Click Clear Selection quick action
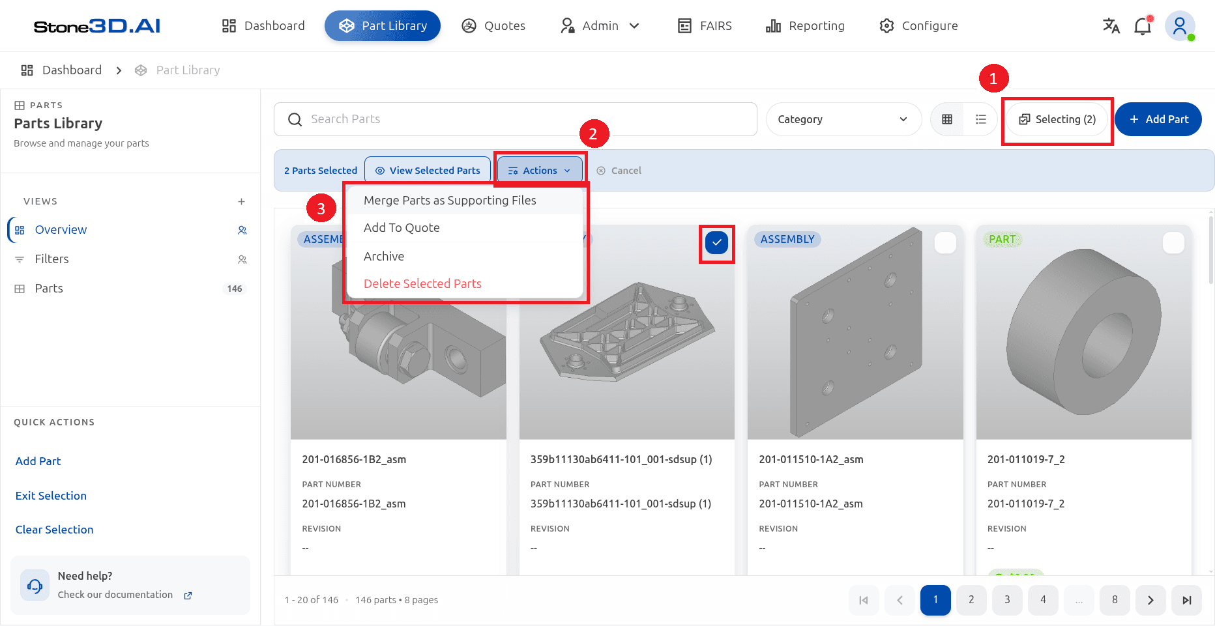Screen dimensions: 1215x626 (x=54, y=530)
